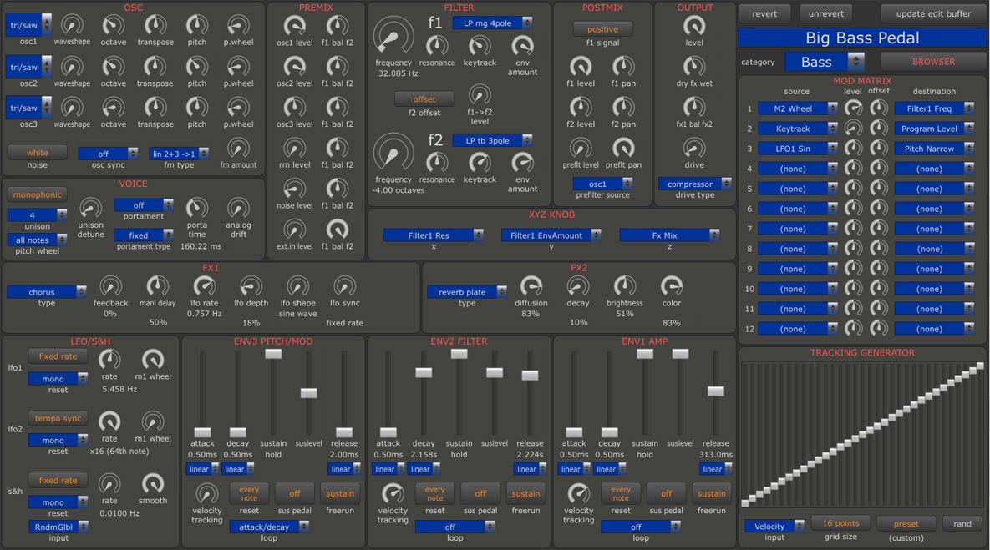Click the prefilt level knob

pyautogui.click(x=581, y=149)
